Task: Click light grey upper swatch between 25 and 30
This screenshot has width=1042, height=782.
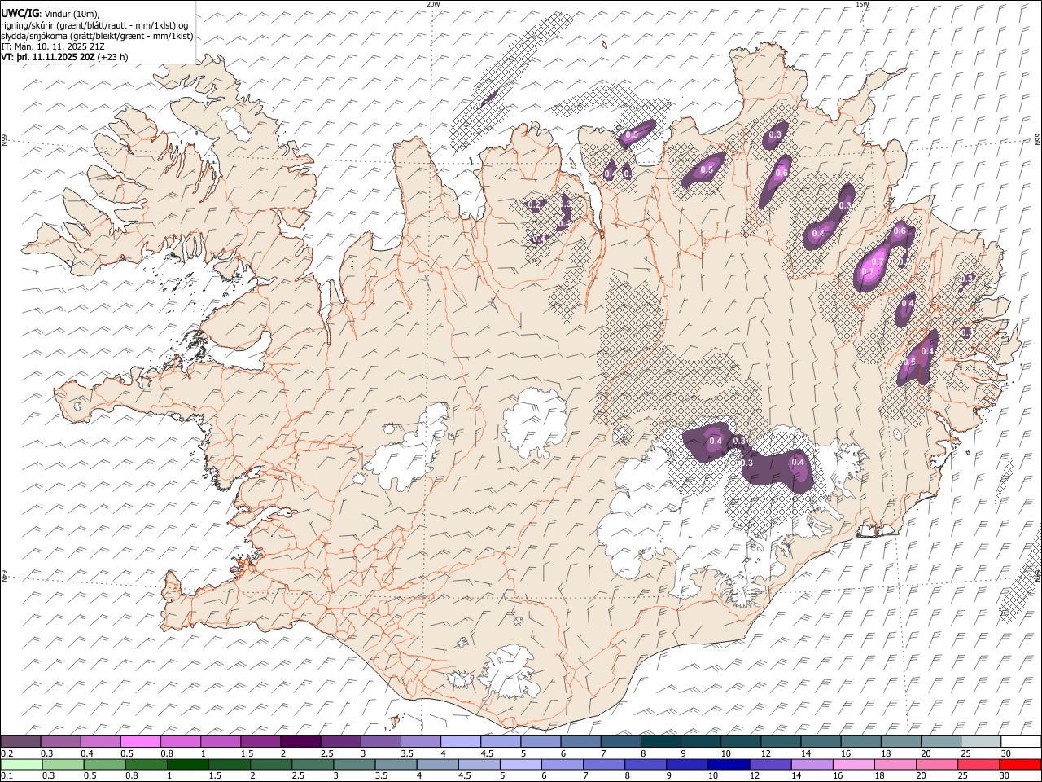Action: click(980, 742)
